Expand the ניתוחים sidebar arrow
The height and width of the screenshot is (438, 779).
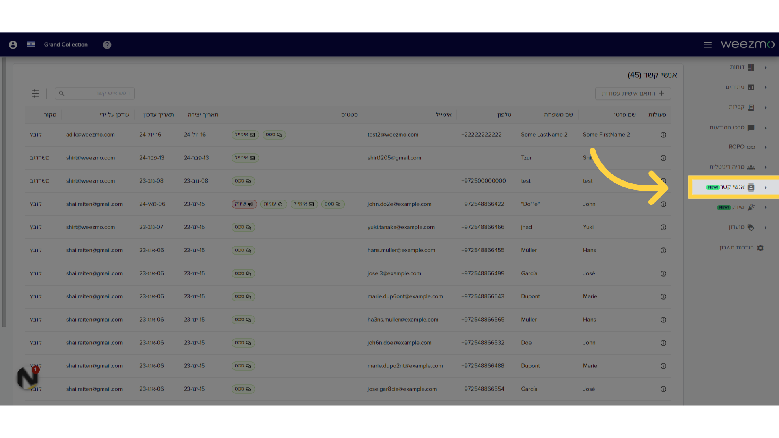pos(766,87)
